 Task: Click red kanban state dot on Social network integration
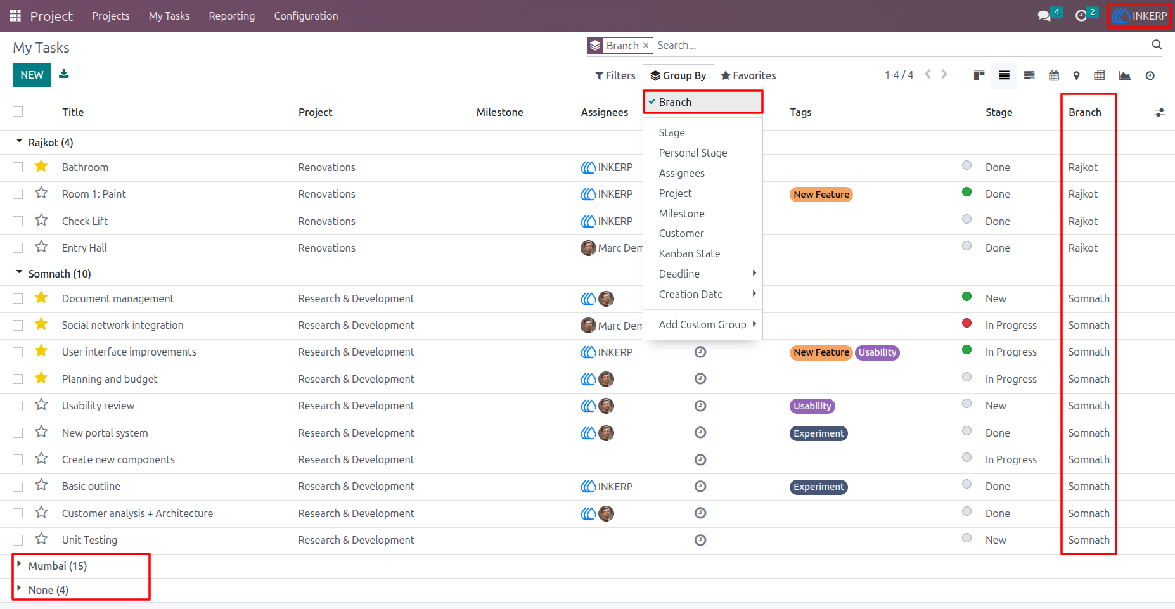(966, 323)
